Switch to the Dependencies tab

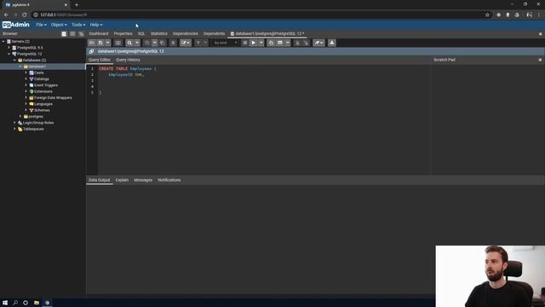coord(186,34)
